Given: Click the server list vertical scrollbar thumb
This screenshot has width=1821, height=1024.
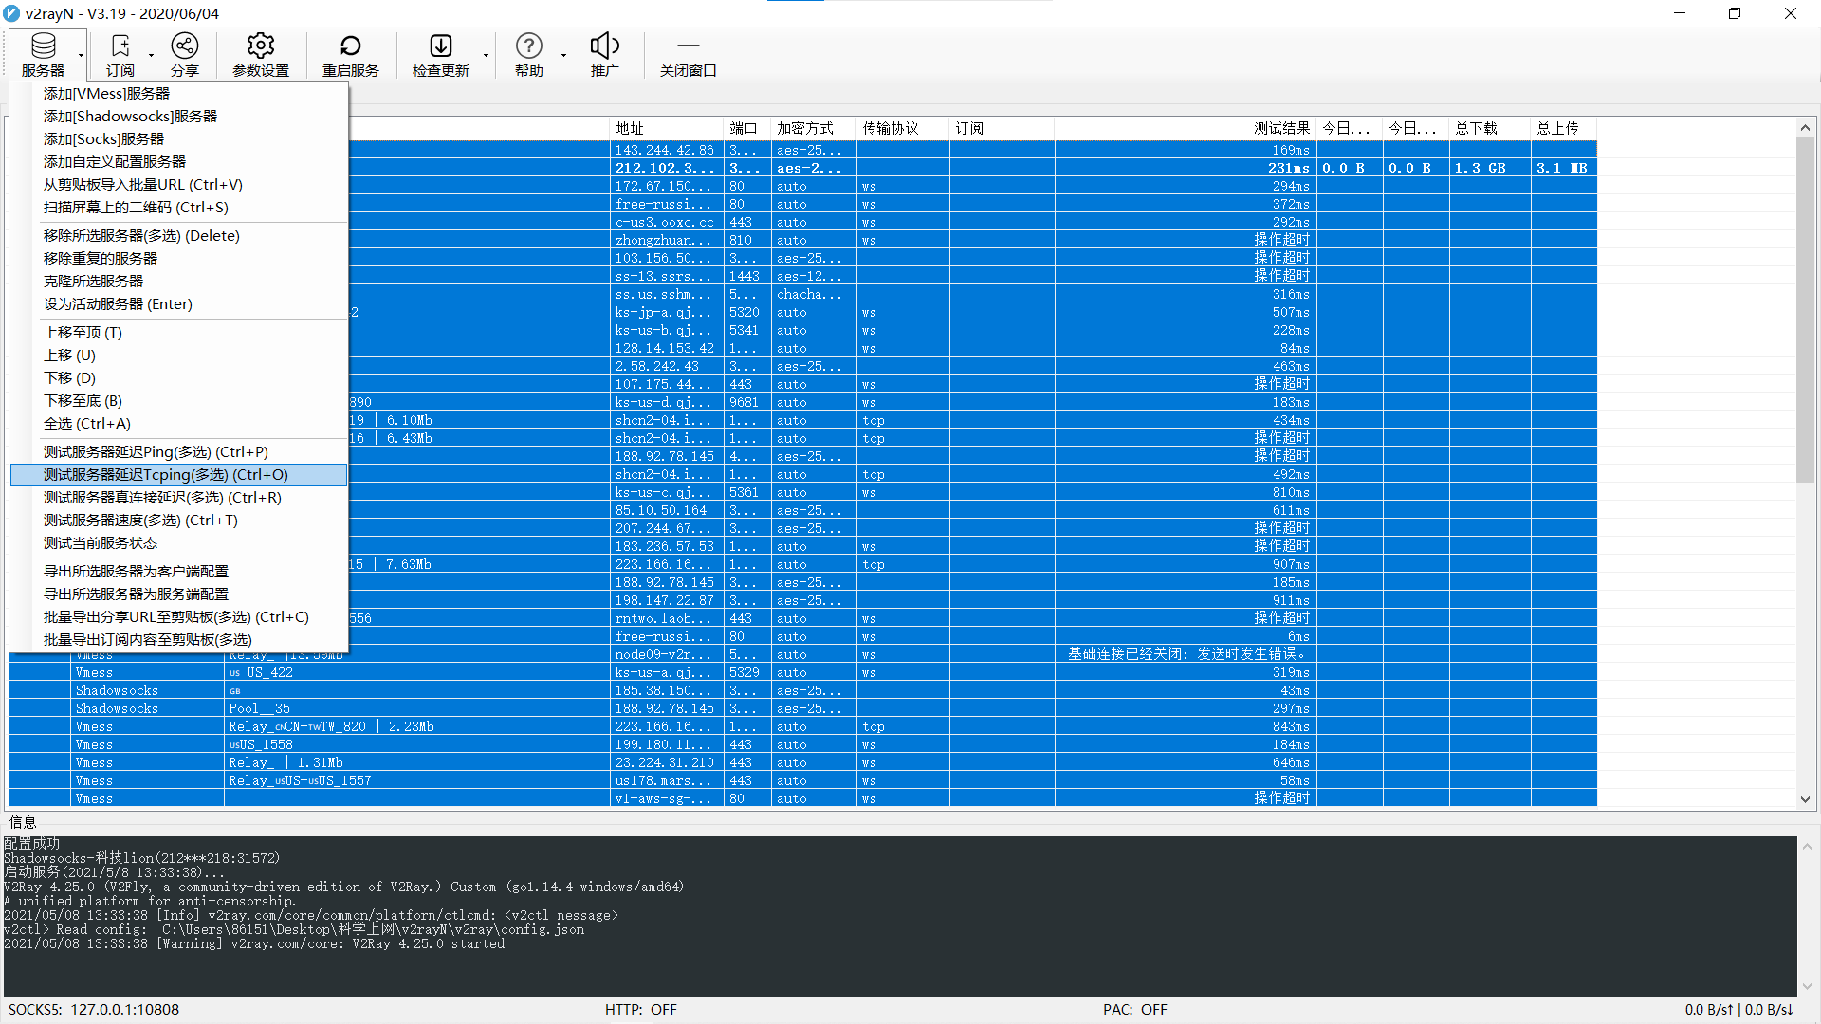Looking at the screenshot, I should [x=1805, y=310].
